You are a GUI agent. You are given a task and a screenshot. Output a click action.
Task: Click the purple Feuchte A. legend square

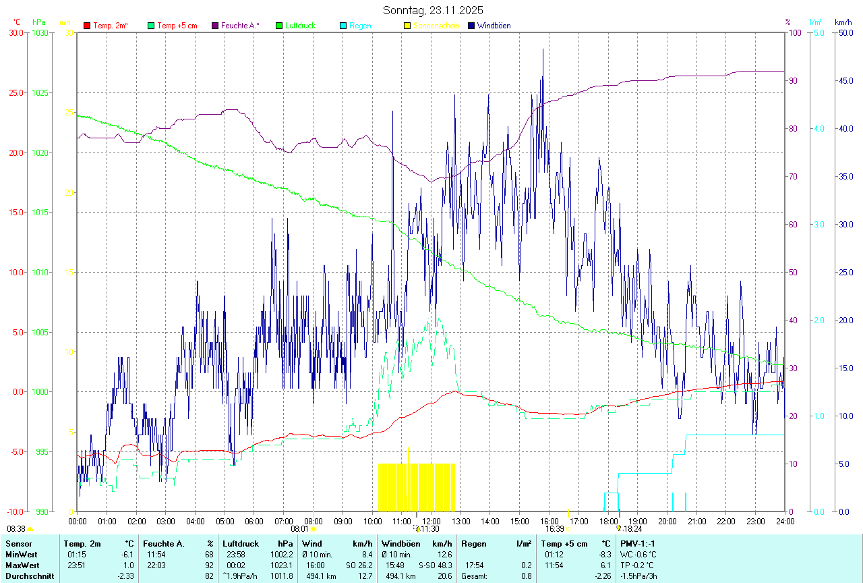pos(215,26)
